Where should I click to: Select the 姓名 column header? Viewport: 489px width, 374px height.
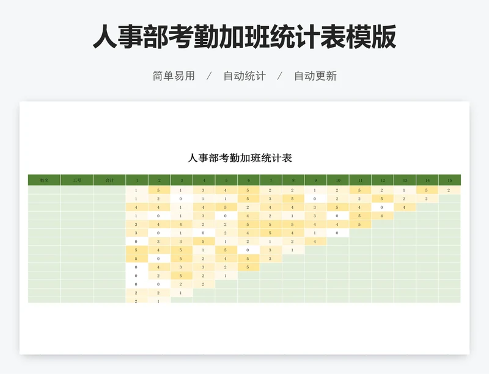click(x=44, y=181)
